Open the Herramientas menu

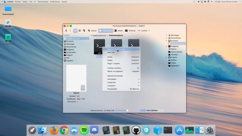click(43, 2)
